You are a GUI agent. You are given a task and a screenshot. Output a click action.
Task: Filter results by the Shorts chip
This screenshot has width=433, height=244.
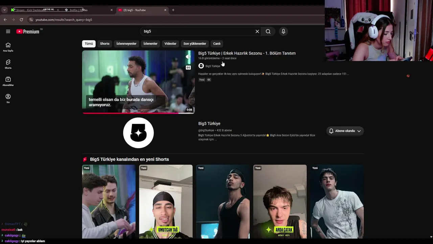pyautogui.click(x=105, y=44)
